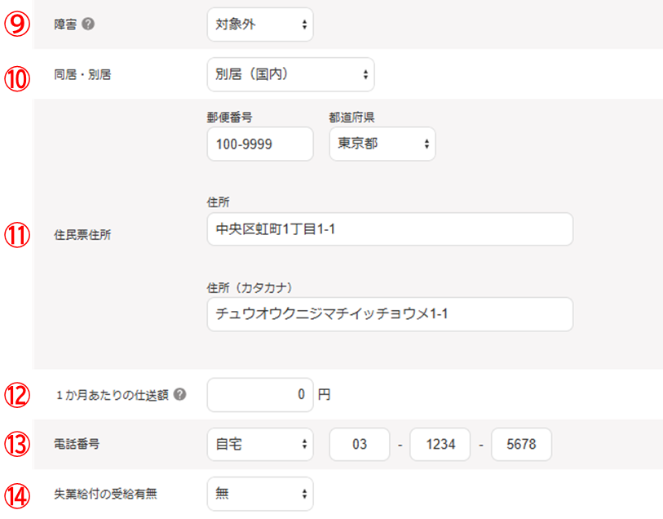Viewport: 663px width, 519px height.
Task: Open the help icon next to 1か月あたりの仕送額
Action: pos(179,395)
